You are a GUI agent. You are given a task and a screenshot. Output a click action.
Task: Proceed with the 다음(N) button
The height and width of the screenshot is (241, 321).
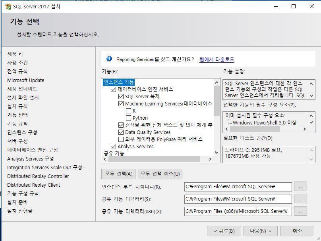tap(260, 231)
